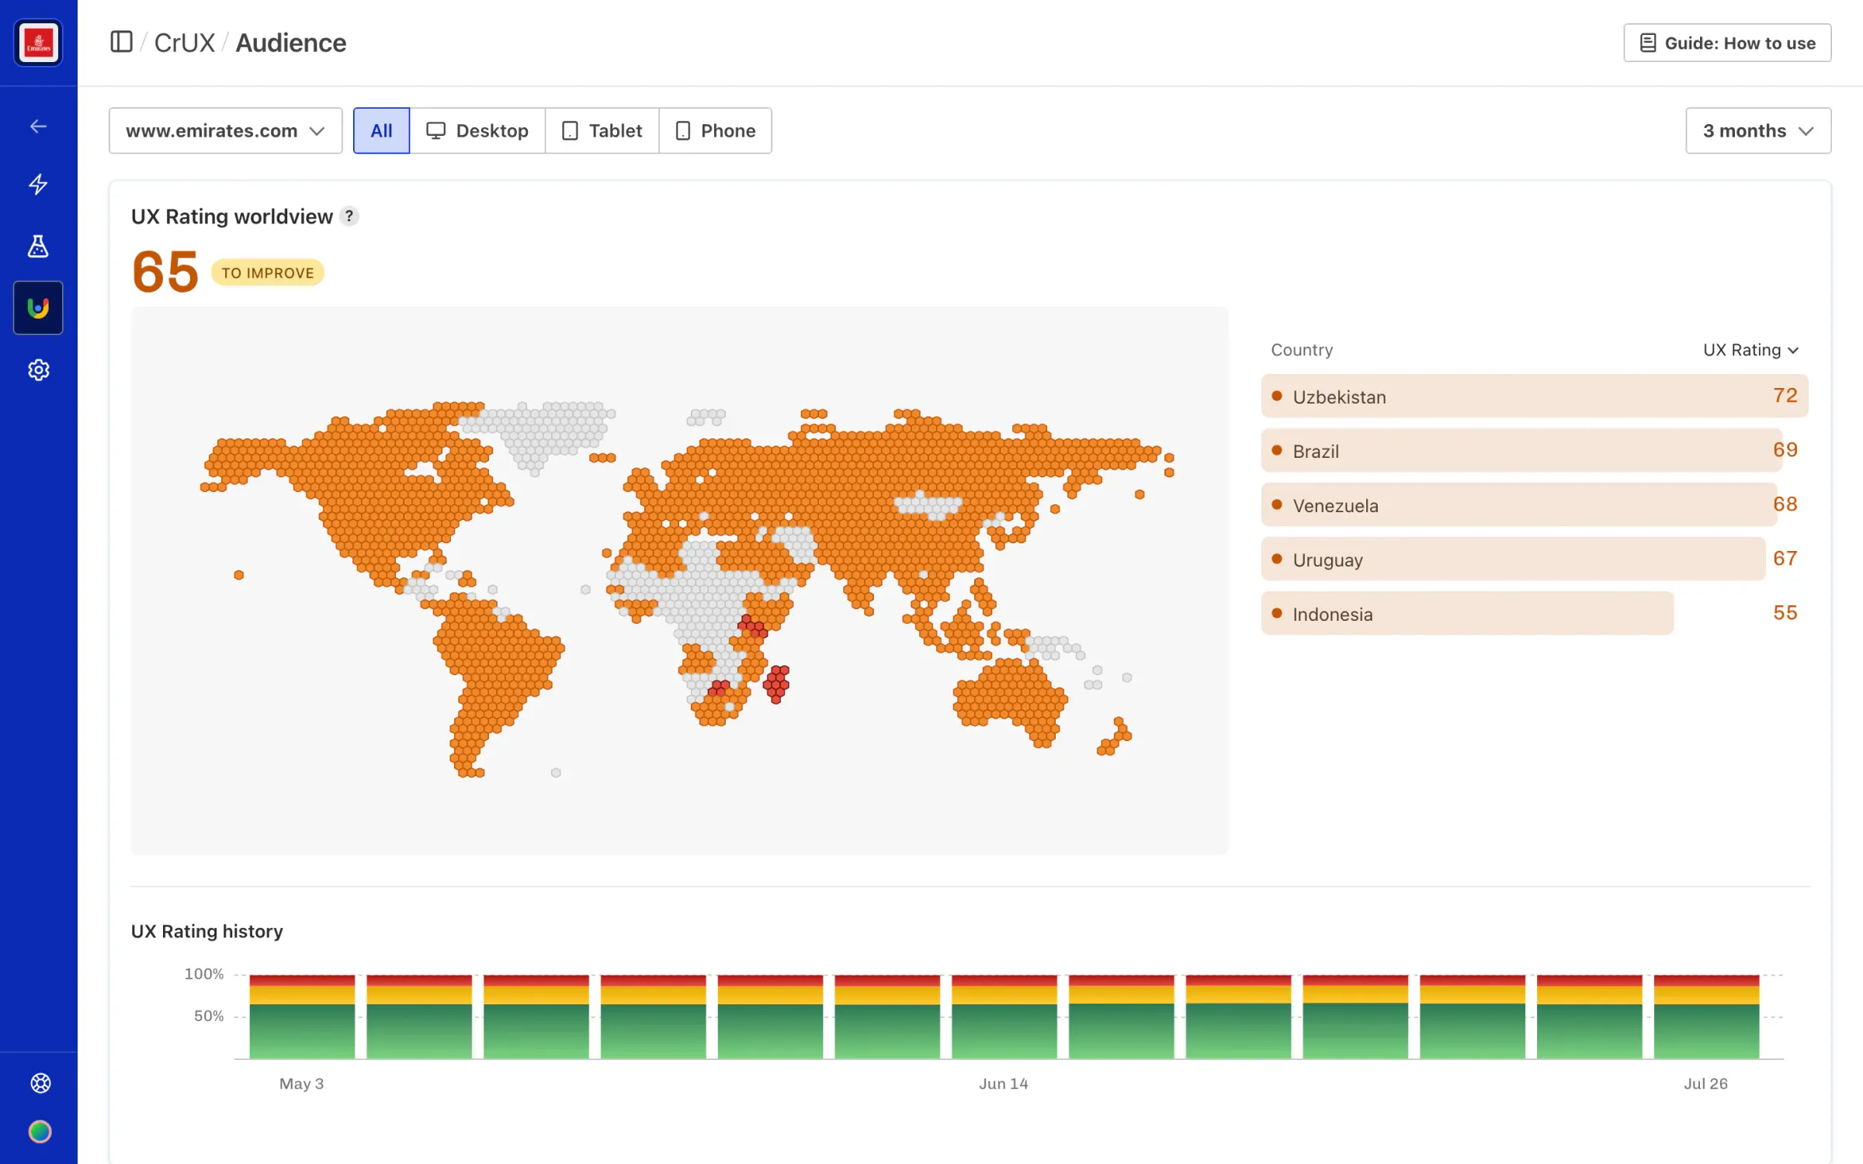
Task: Click the Country column header
Action: point(1302,350)
